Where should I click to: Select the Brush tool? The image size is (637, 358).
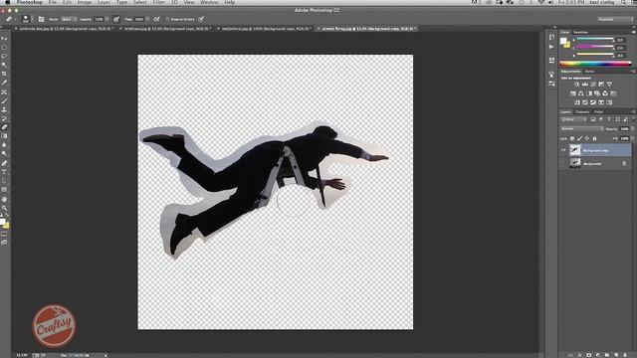(x=4, y=100)
